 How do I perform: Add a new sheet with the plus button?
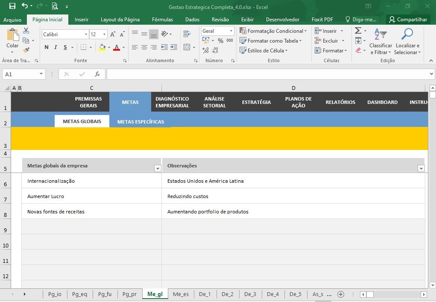coord(341,294)
